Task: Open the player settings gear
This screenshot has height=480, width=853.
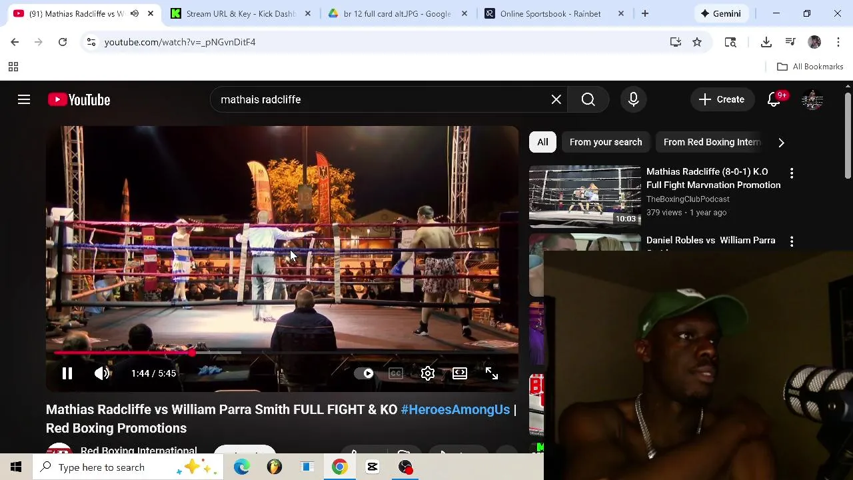Action: pos(428,373)
